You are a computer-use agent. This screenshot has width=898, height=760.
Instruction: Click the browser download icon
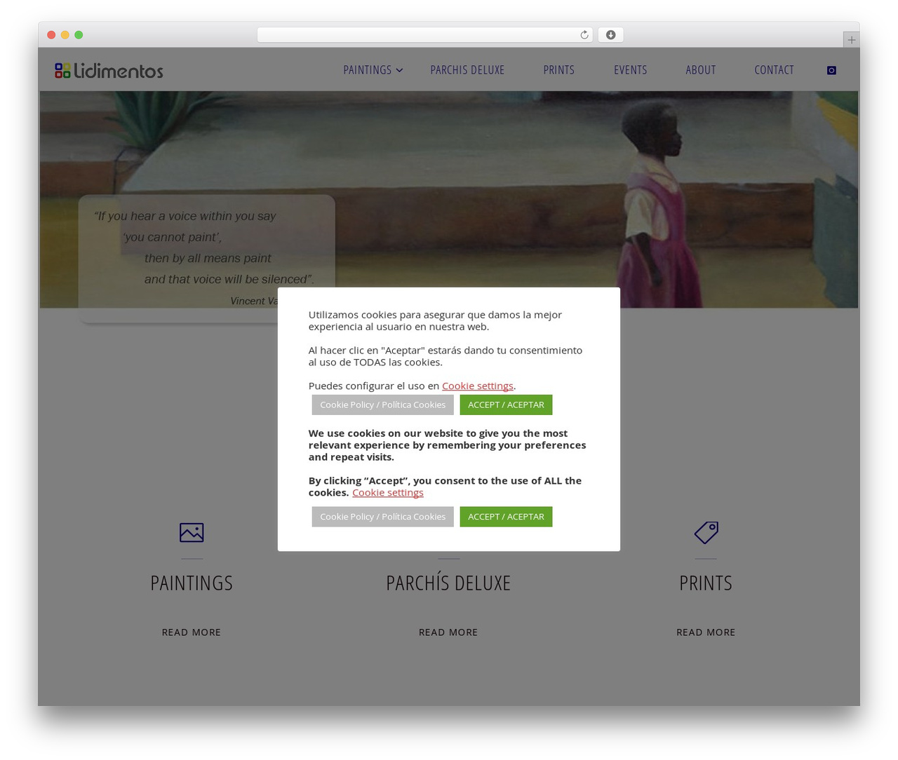click(610, 35)
